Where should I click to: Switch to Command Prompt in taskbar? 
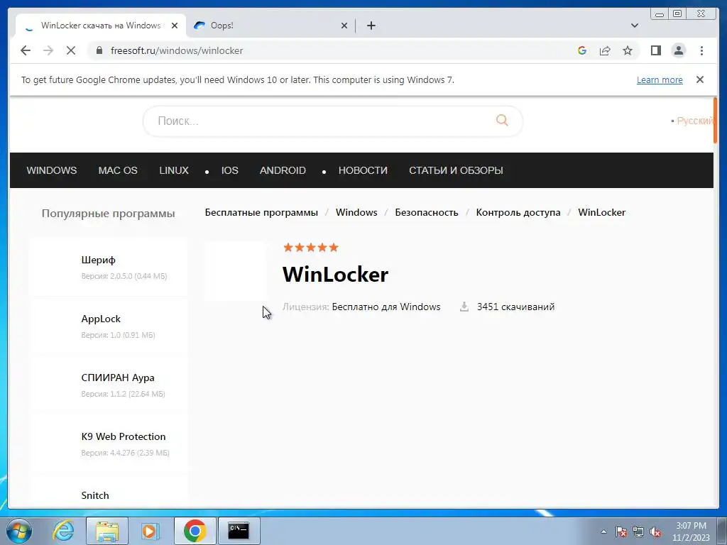tap(239, 531)
